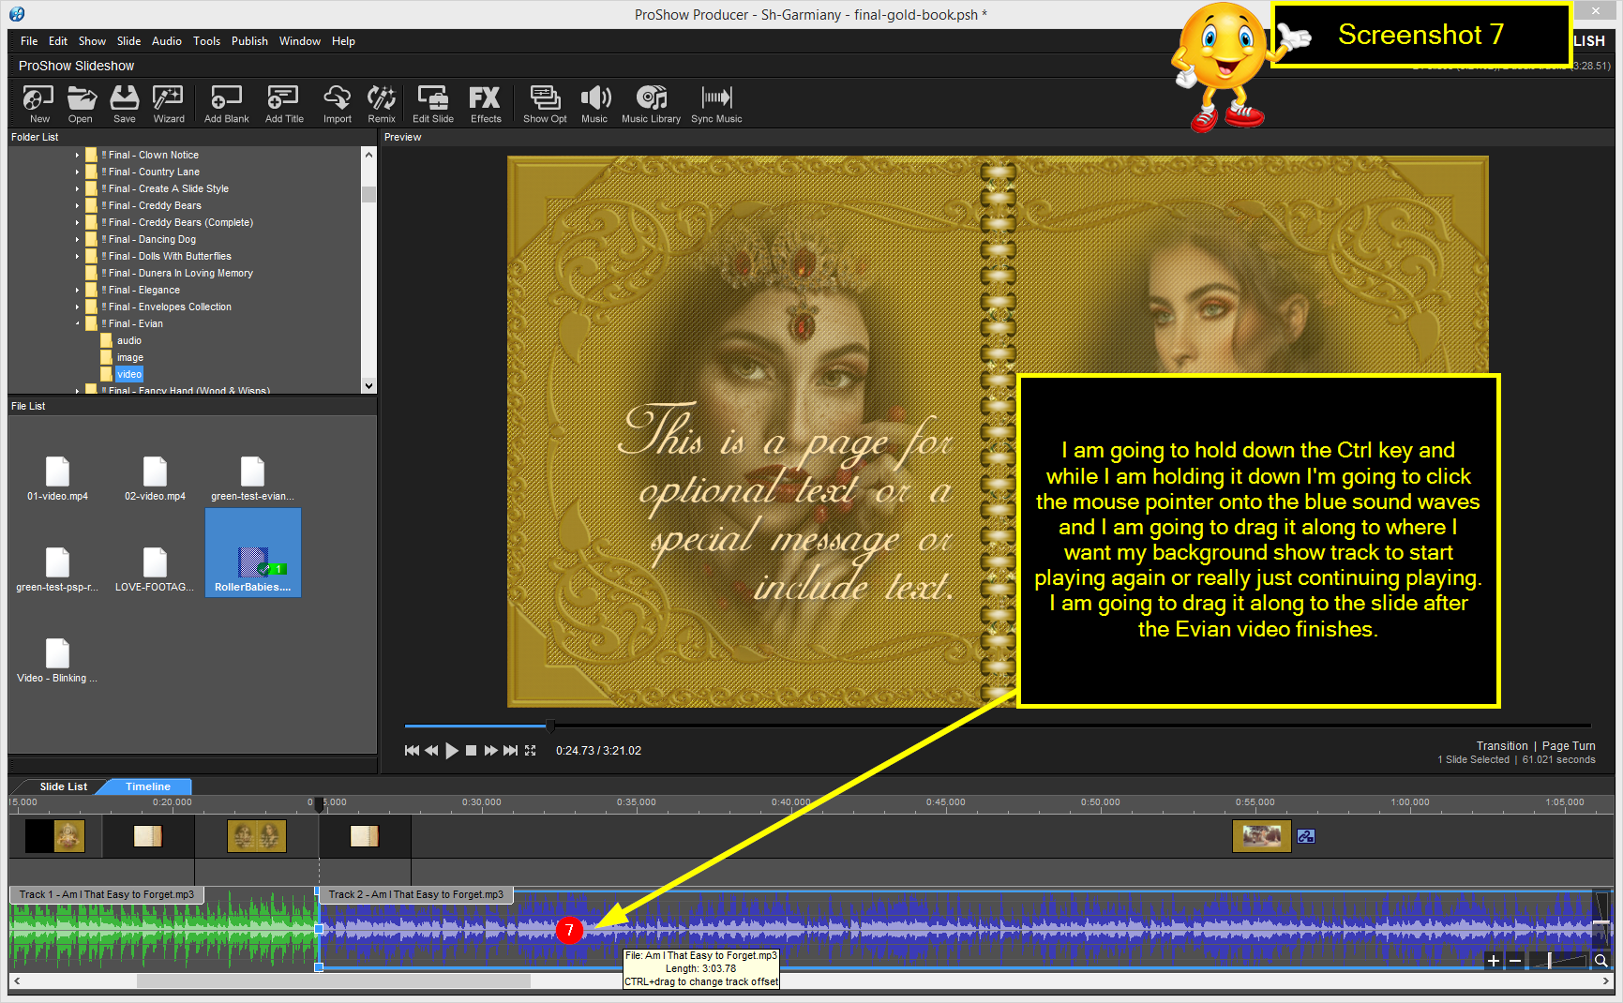Select Track 1 audio label
Screen dimensions: 1623x1003
[106, 894]
